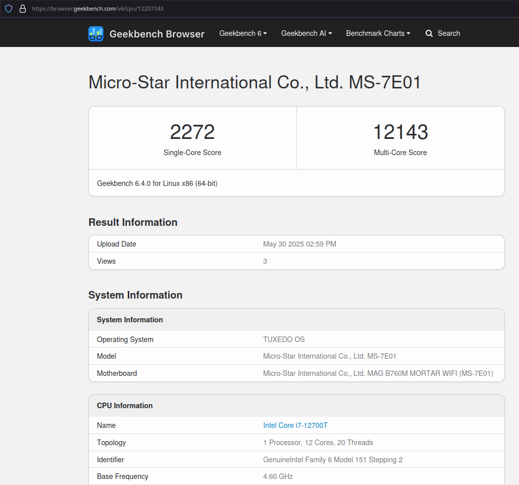Click the padlock site security icon
This screenshot has height=485, width=519.
point(23,9)
